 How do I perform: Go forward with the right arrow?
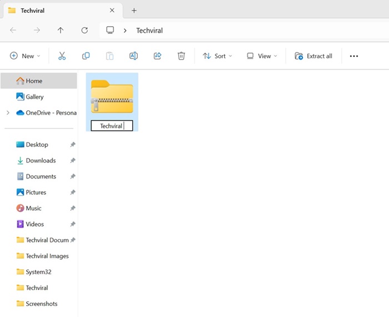point(37,30)
